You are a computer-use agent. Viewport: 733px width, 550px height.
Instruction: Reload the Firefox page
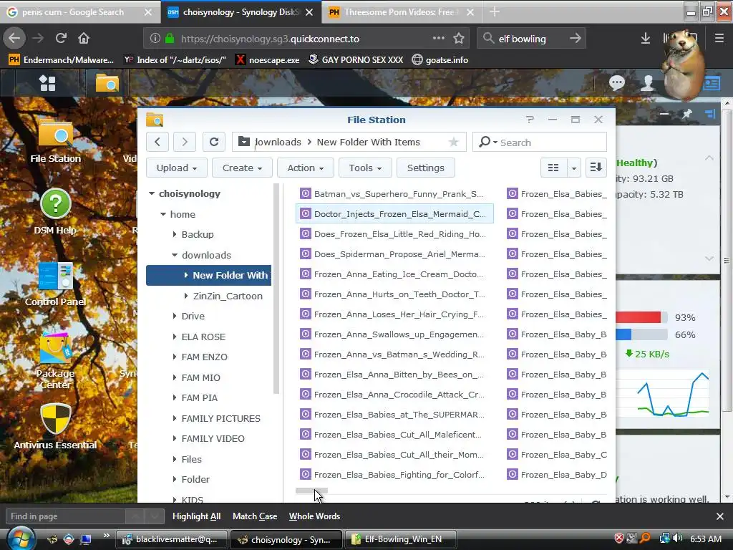[x=61, y=38]
